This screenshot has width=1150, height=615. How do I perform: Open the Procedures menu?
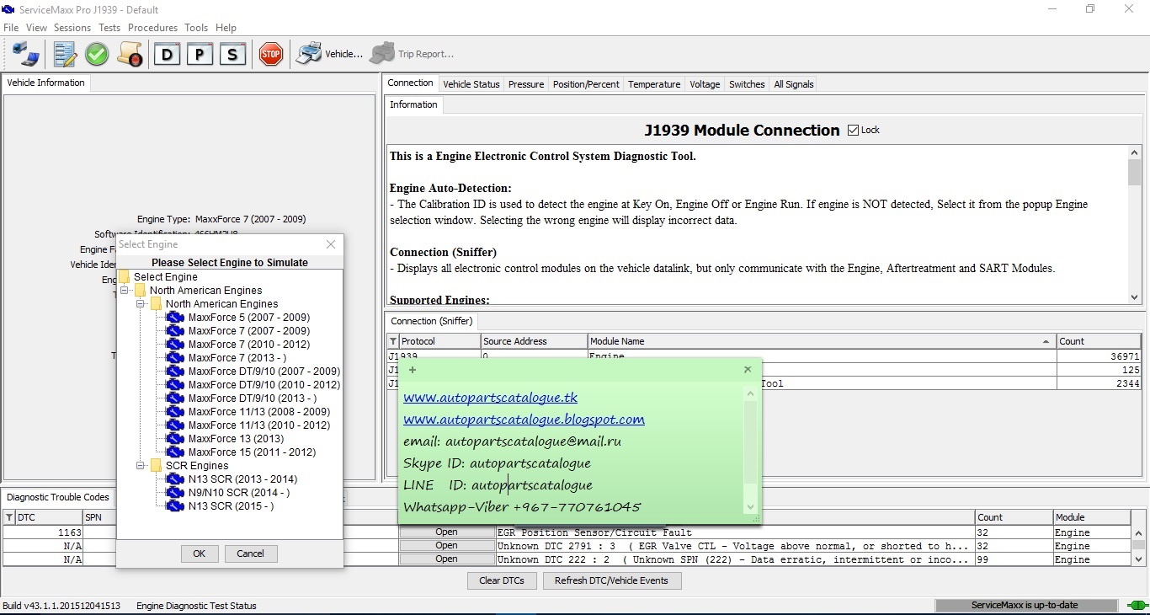tap(152, 28)
